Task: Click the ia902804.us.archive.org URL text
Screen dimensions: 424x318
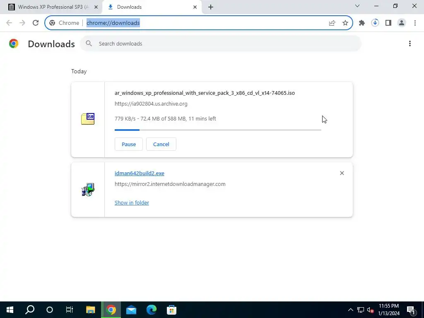Action: [x=151, y=104]
